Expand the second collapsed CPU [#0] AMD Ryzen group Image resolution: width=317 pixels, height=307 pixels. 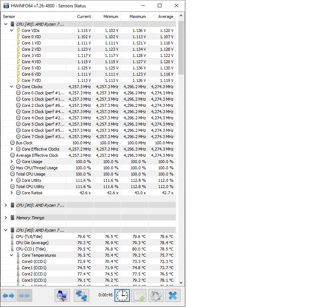6,205
